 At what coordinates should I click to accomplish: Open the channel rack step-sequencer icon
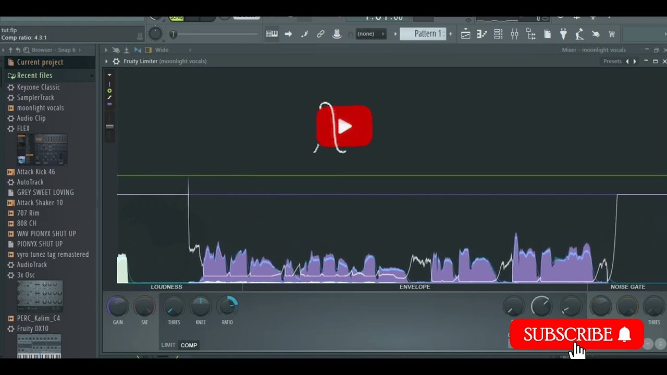[481, 34]
